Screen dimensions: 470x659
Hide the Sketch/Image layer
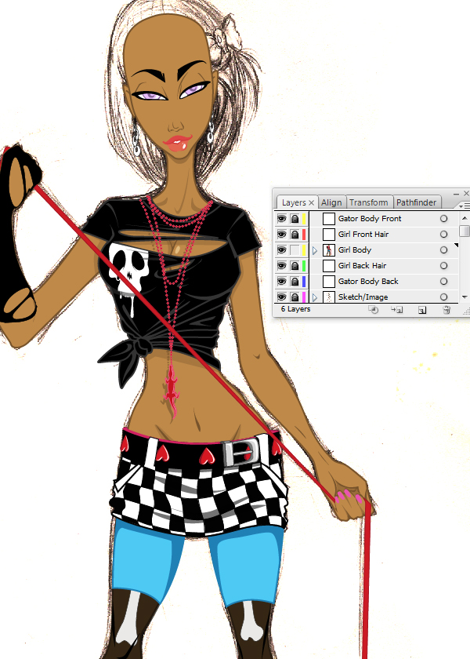point(281,297)
